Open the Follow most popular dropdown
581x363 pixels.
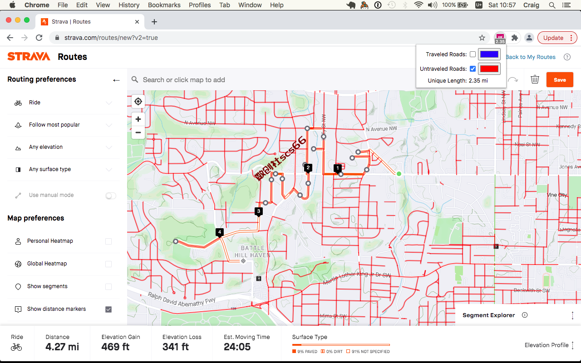tap(64, 125)
